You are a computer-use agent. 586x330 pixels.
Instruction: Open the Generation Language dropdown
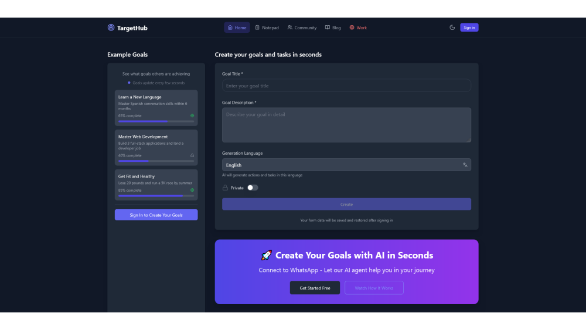click(346, 165)
